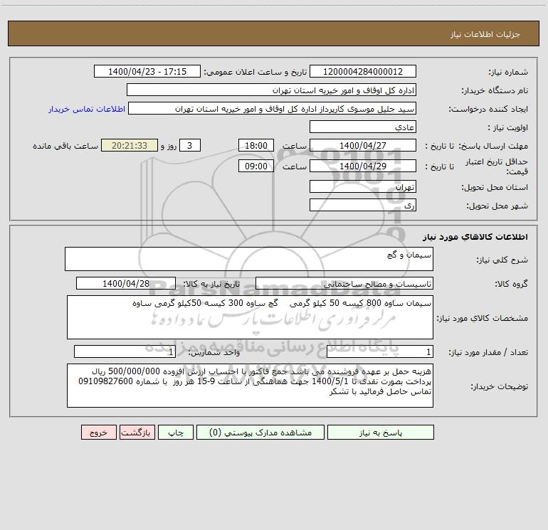This screenshot has width=548, height=530.
Task: Click مهلت ارسال پاسخ label
Action: tap(493, 146)
